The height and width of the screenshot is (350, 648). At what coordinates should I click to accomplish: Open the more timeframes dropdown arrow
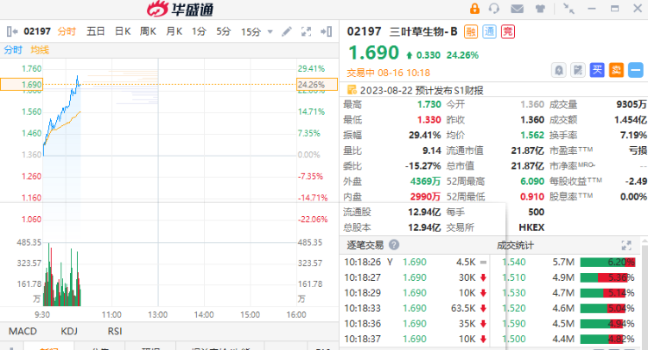(x=270, y=32)
